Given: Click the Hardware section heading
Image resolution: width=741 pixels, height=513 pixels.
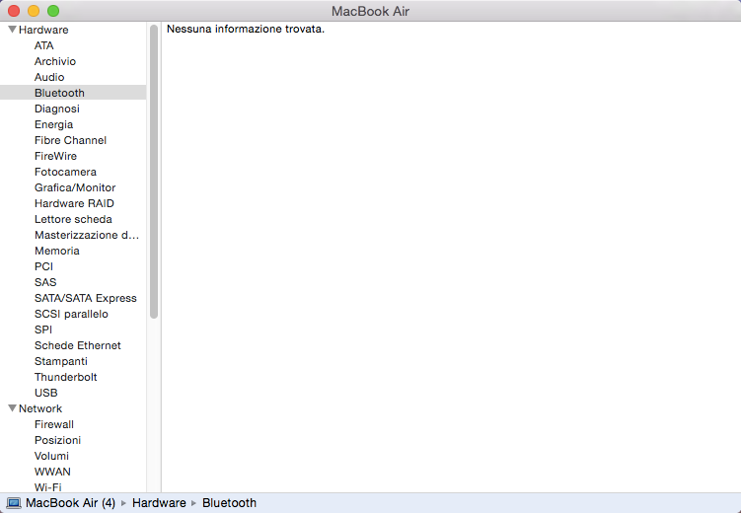Looking at the screenshot, I should [43, 30].
